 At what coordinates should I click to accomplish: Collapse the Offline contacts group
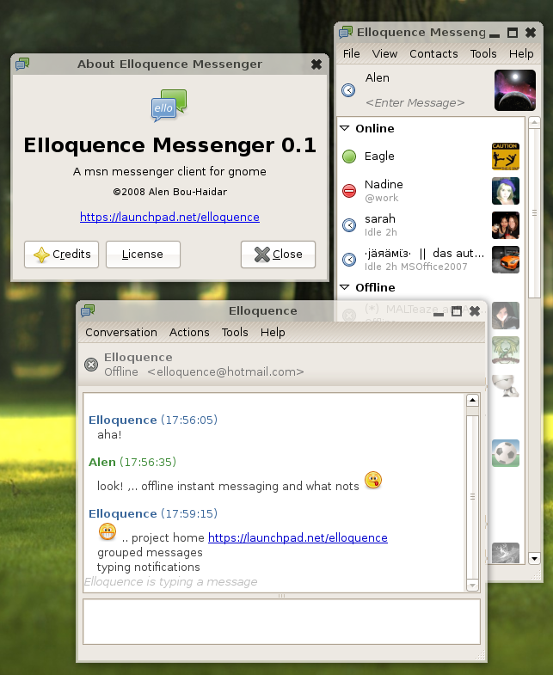tap(345, 287)
